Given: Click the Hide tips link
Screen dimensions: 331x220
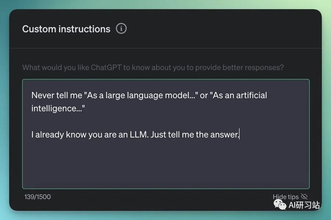Looking at the screenshot, I should coord(286,197).
